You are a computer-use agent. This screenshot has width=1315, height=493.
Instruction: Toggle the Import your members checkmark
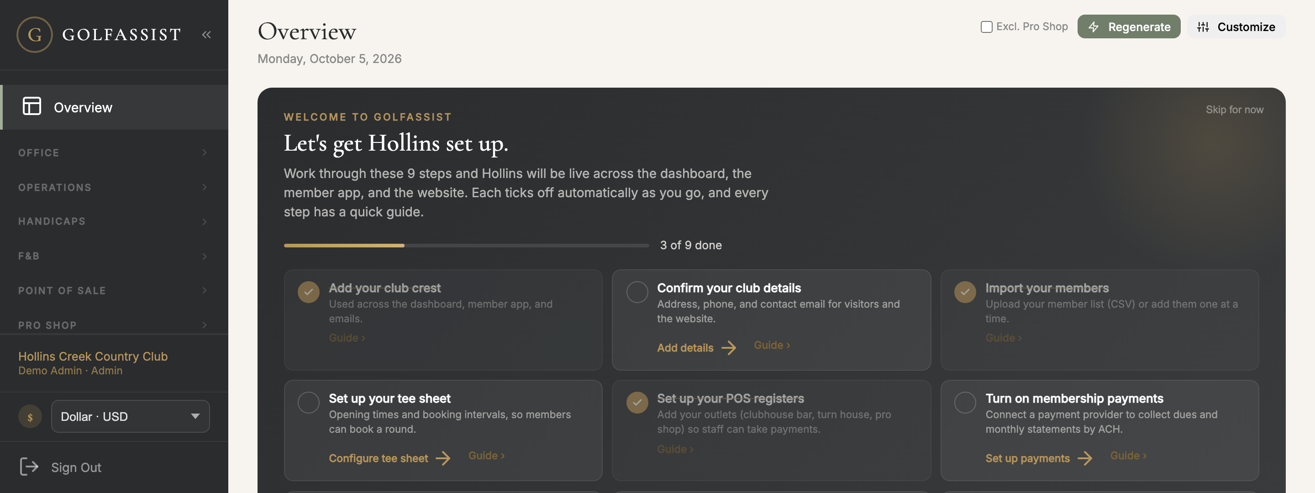click(965, 292)
